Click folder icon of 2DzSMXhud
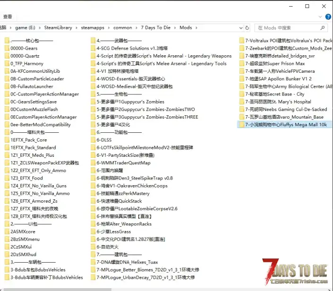333x291 pixels. pos(7,255)
